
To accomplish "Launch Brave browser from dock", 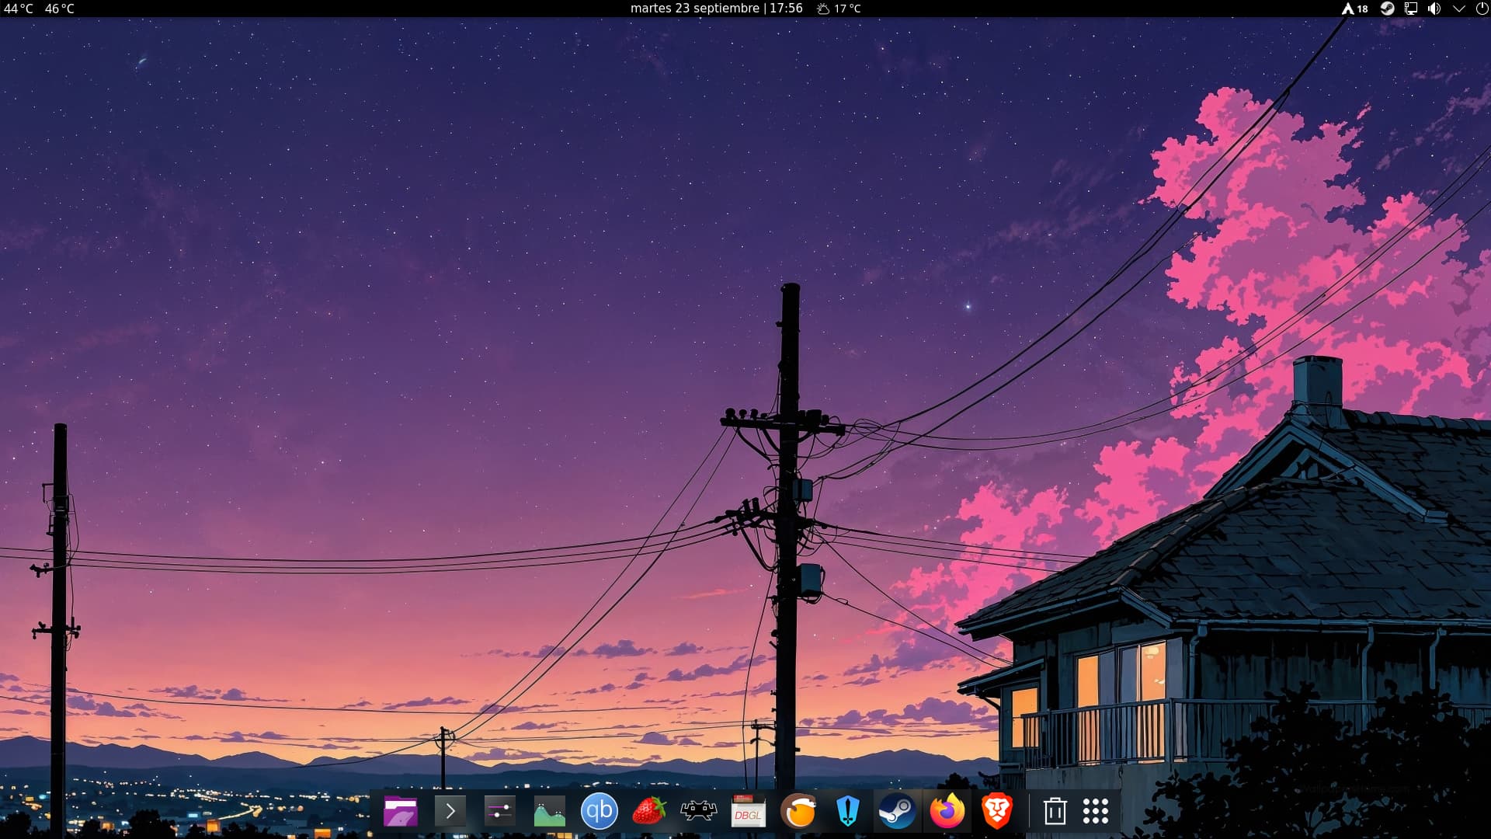I will click(996, 812).
